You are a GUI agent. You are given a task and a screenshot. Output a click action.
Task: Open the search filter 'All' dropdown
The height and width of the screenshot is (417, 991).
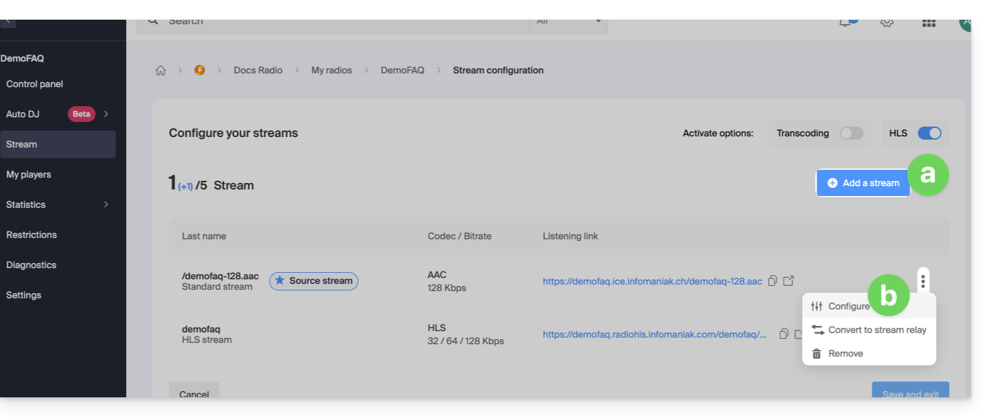(569, 23)
